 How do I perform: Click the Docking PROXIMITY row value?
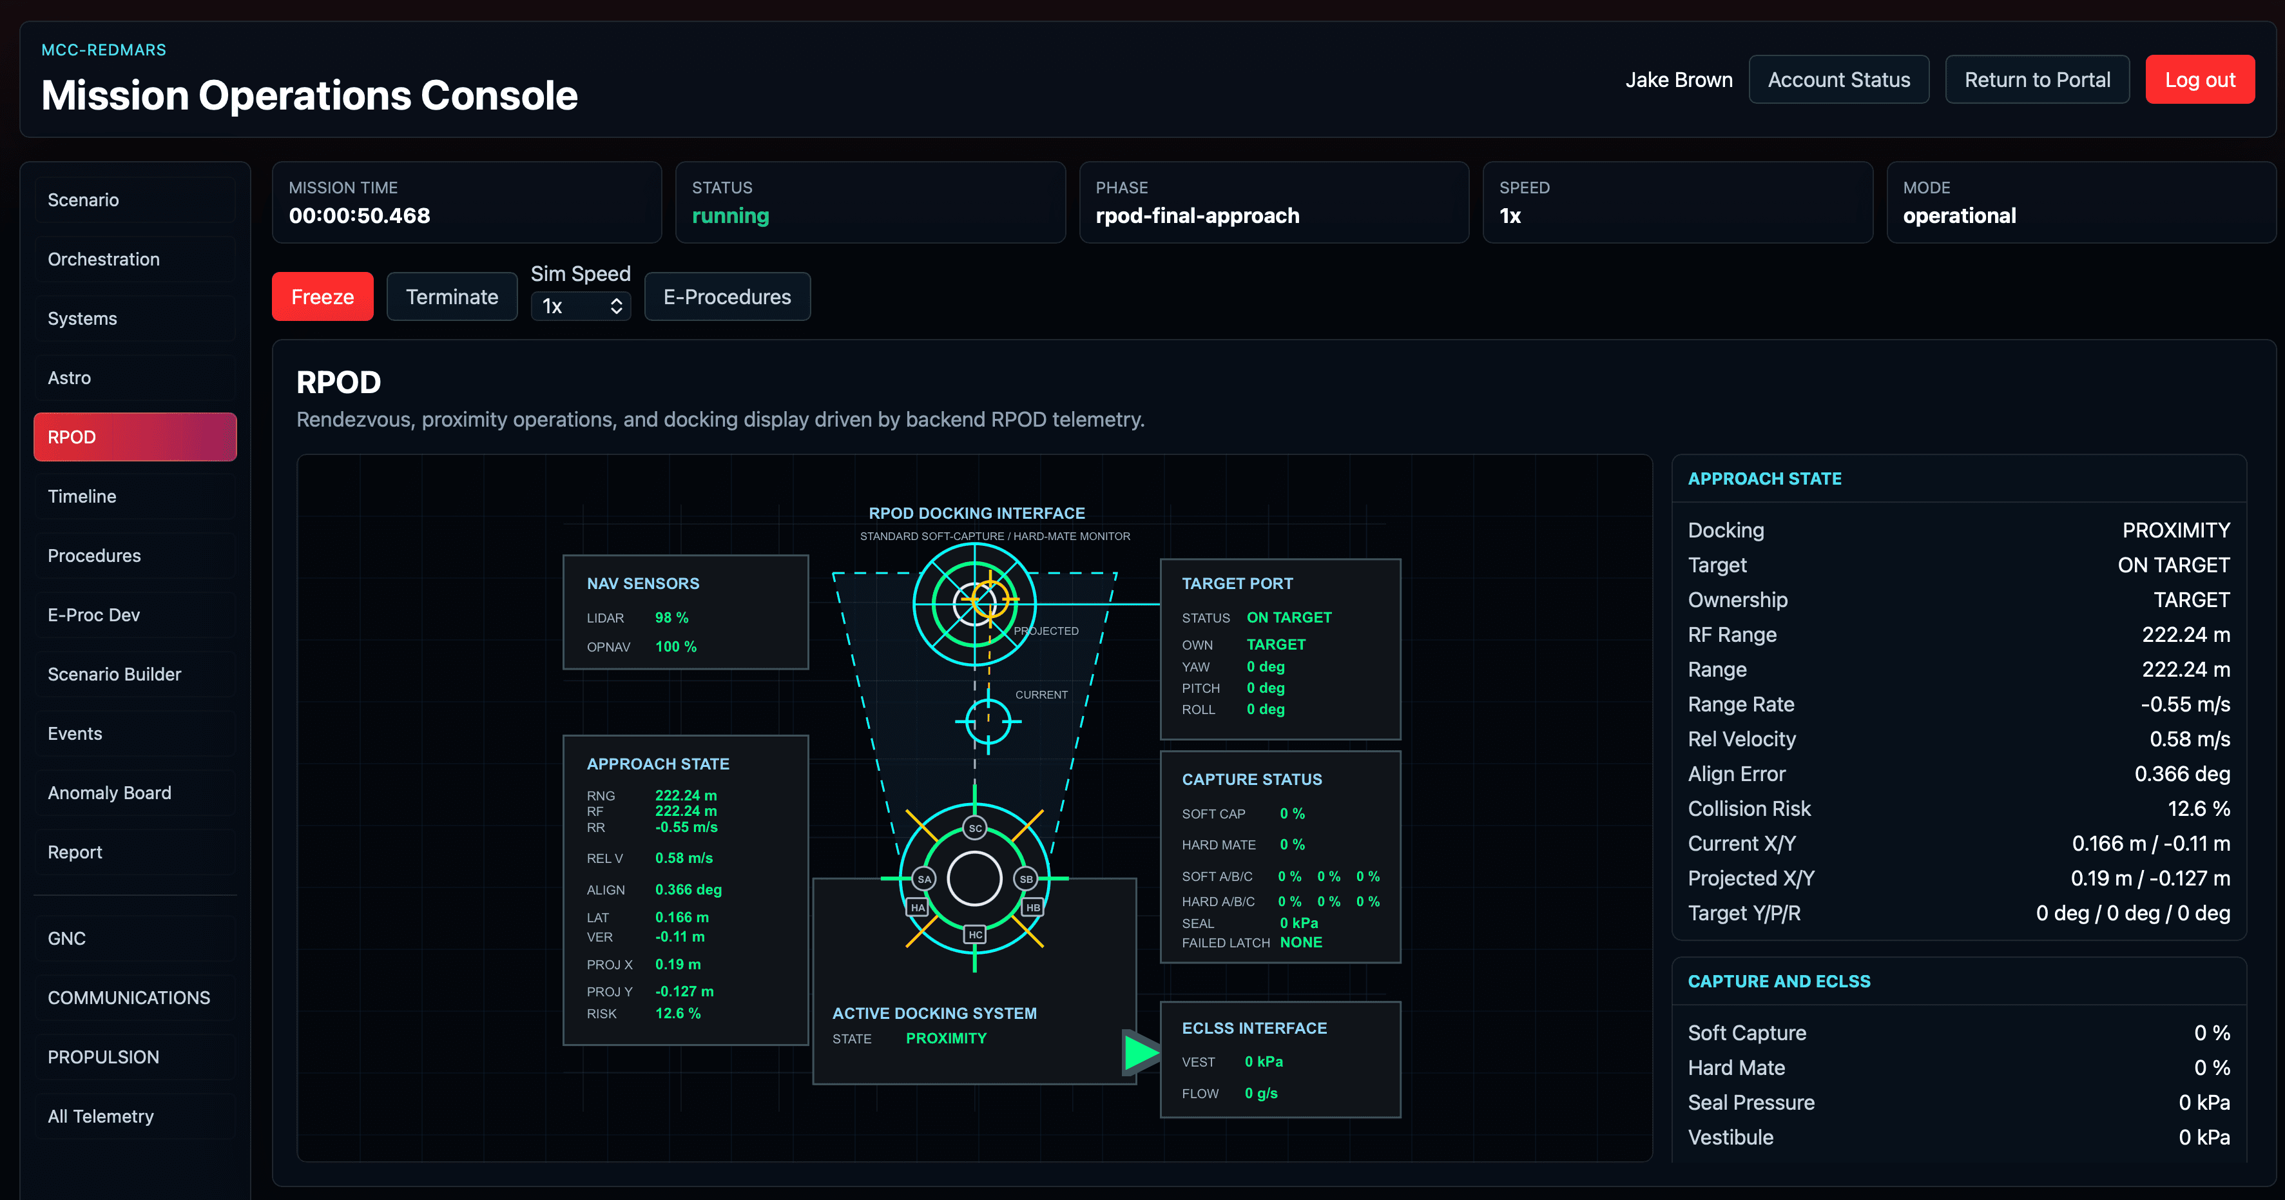(x=2176, y=530)
